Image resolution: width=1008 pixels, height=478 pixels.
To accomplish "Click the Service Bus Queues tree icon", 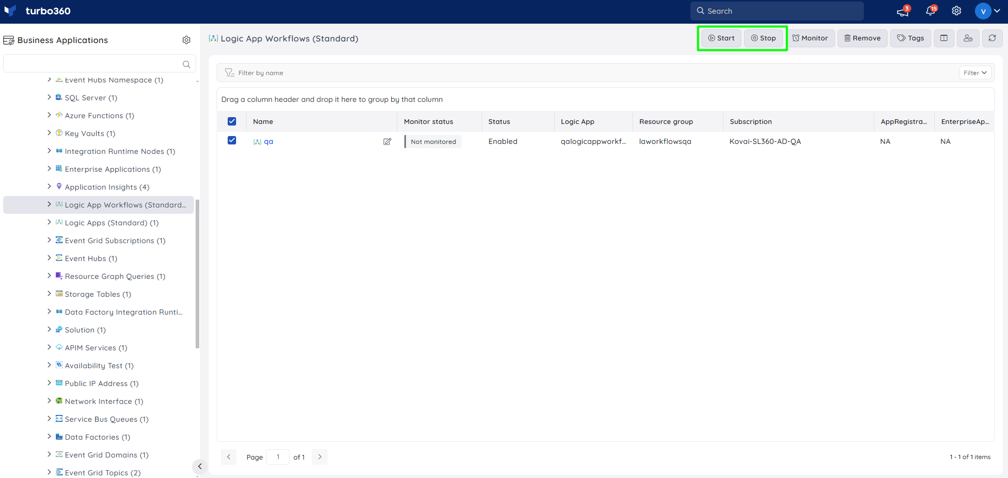I will pos(59,419).
